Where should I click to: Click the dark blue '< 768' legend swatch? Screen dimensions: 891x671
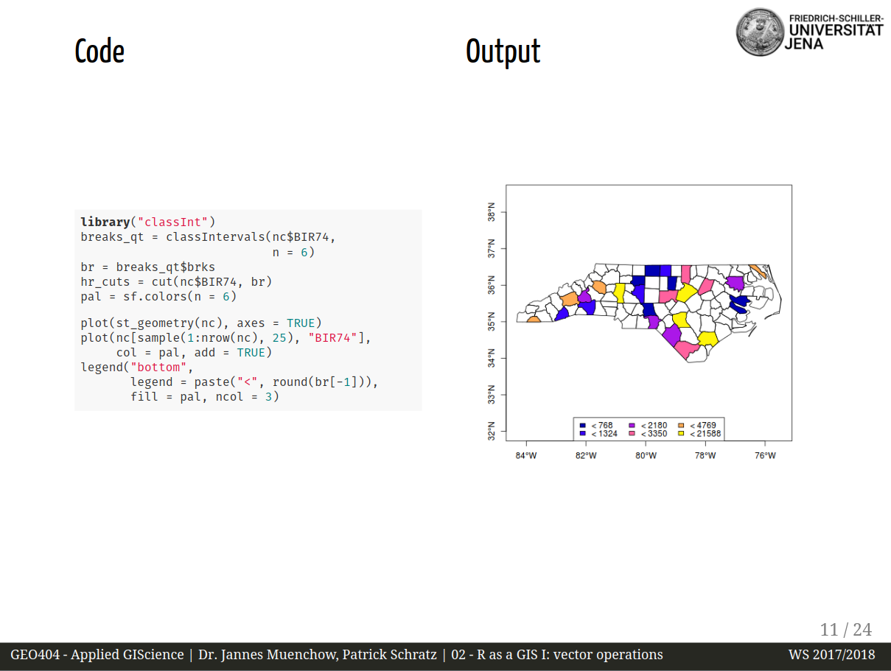(582, 426)
